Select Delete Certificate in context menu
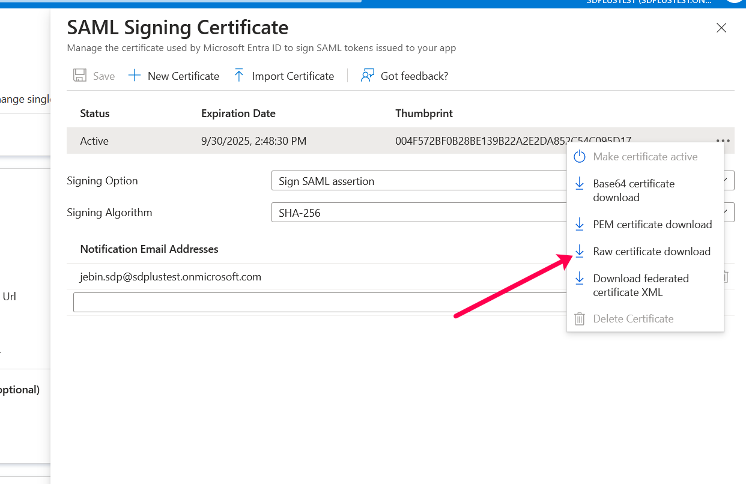This screenshot has width=746, height=484. [x=633, y=319]
